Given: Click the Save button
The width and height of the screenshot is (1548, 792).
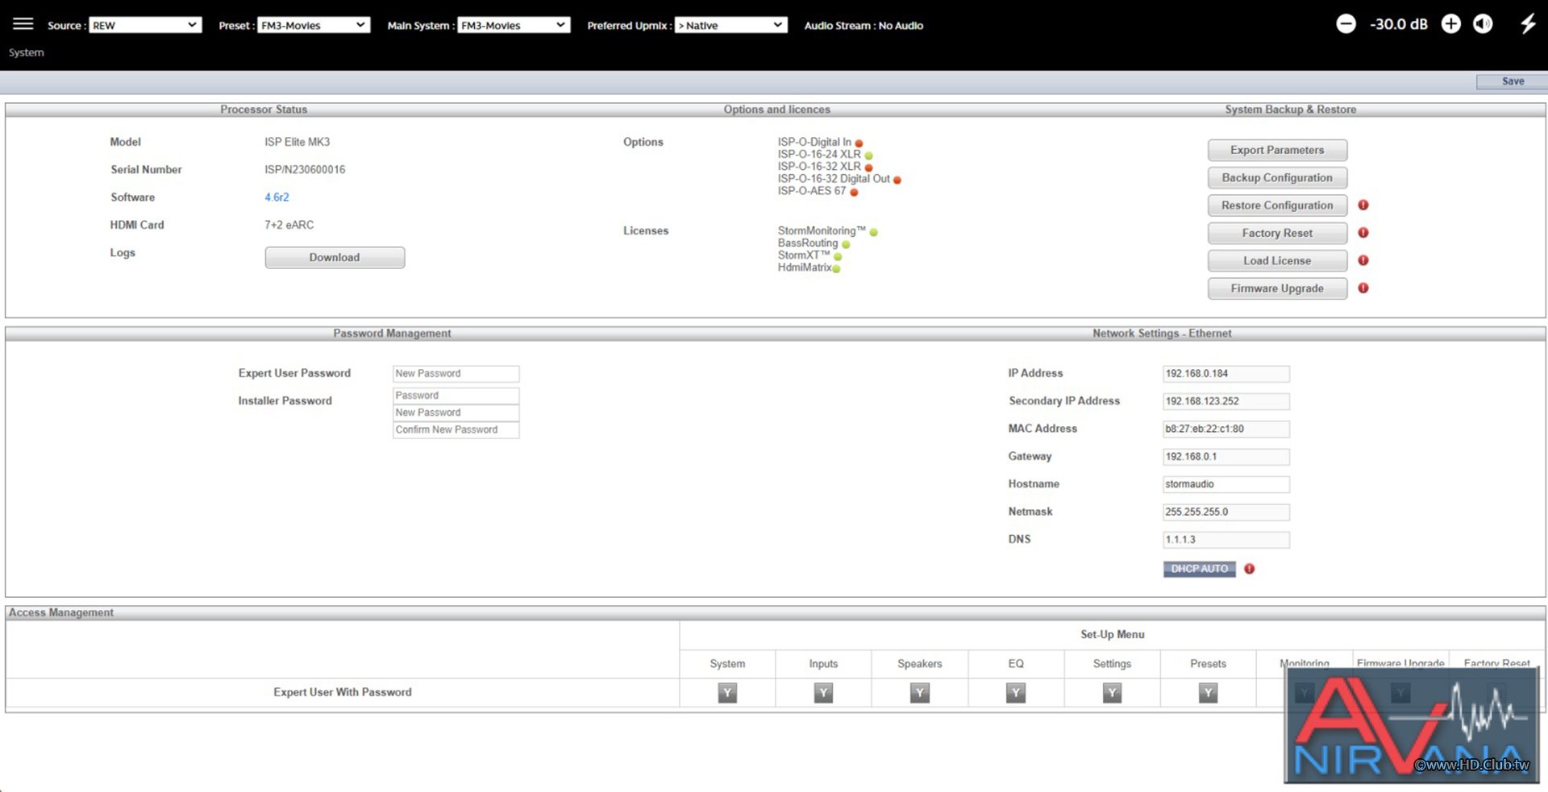Looking at the screenshot, I should pos(1513,81).
